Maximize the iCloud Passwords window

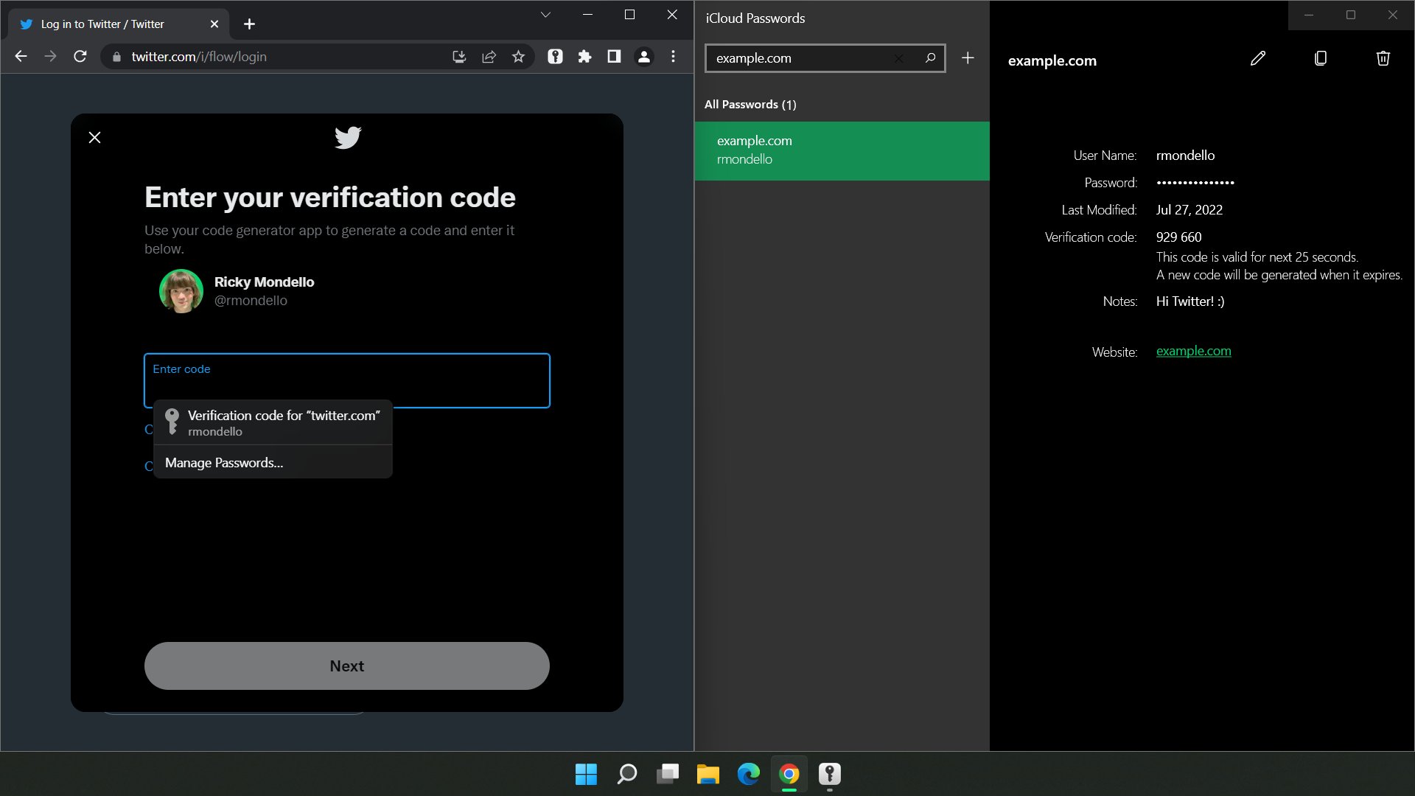point(1351,15)
